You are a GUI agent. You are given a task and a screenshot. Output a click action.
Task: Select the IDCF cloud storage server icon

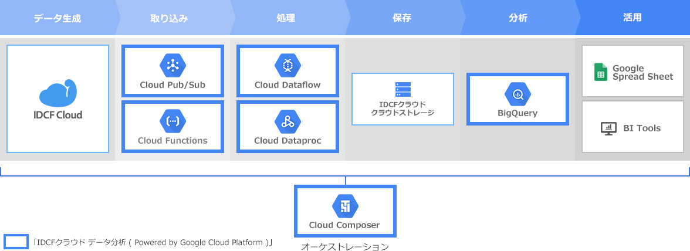tap(402, 89)
